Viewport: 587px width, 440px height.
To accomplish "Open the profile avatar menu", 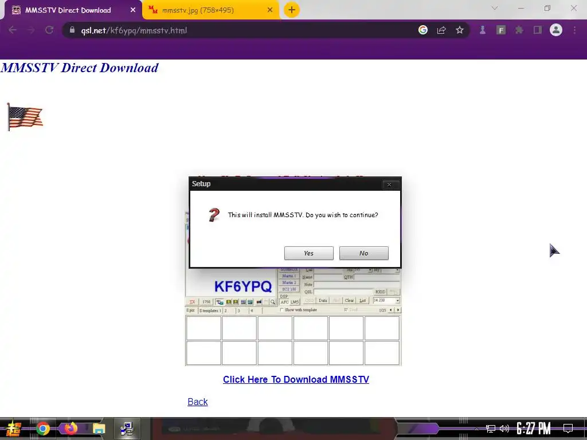I will 556,30.
